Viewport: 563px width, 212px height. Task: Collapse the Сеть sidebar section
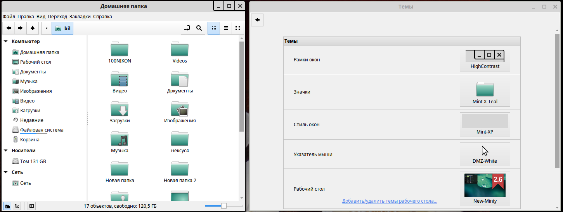(x=6, y=172)
